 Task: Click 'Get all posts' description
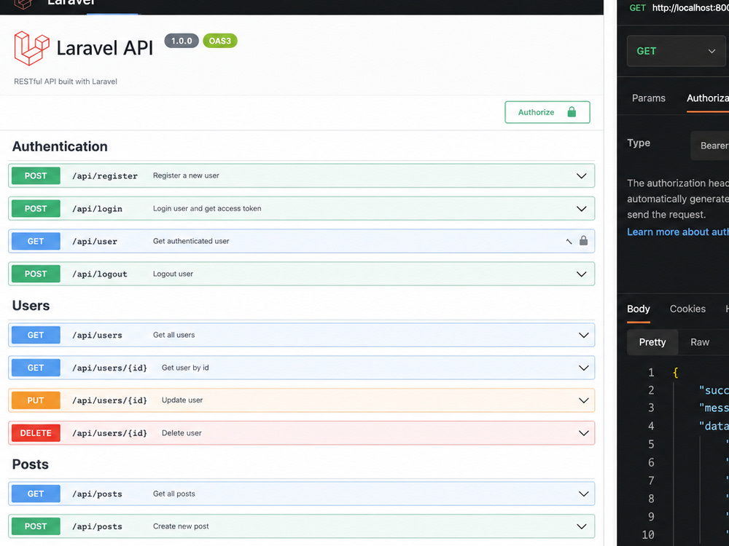[x=174, y=494]
